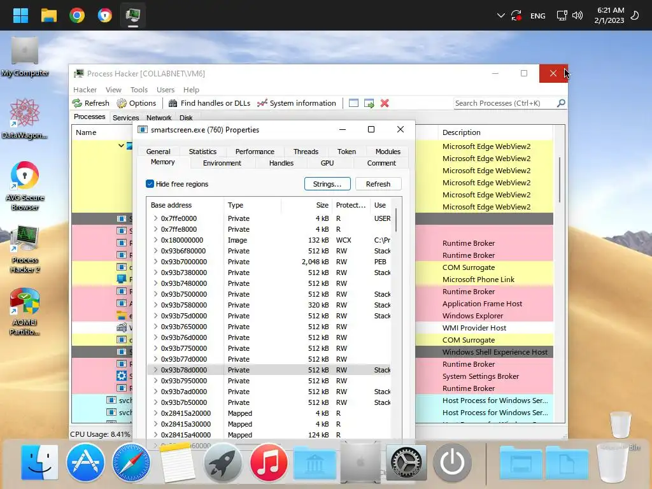Screen dimensions: 652x489
Task: Select WMI Provider Host process row
Action: (x=312, y=328)
